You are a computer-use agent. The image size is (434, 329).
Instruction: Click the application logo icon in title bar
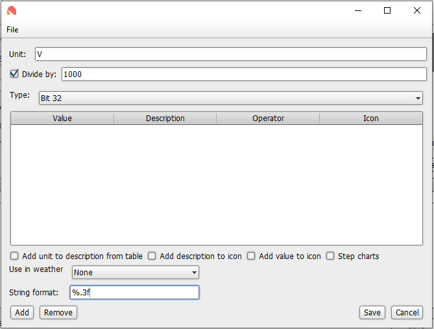12,11
